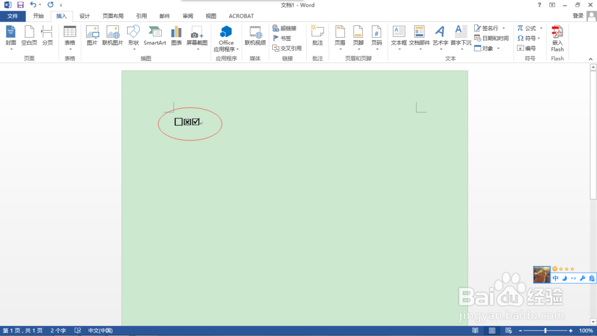Zoom out with the minus button
The height and width of the screenshot is (336, 597).
520,331
